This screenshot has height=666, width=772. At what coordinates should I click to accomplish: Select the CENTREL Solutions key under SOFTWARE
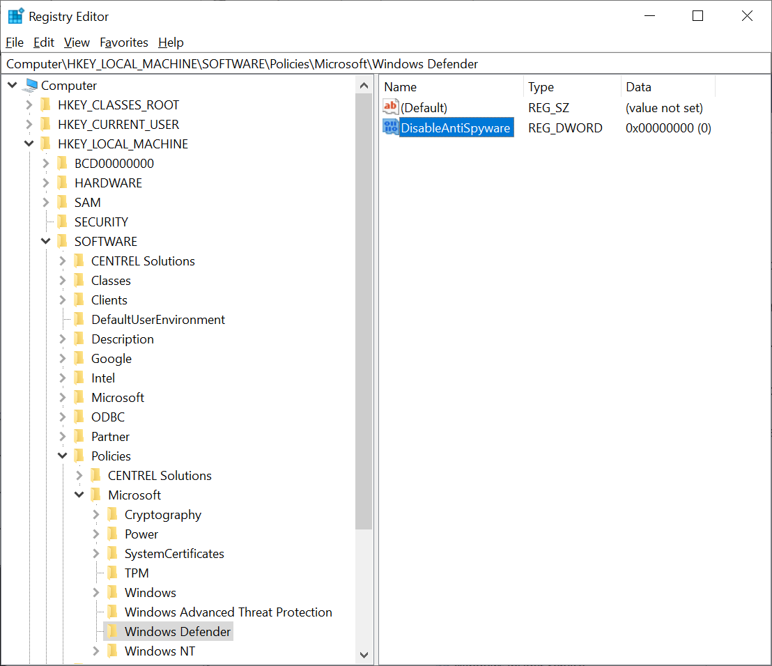point(143,261)
